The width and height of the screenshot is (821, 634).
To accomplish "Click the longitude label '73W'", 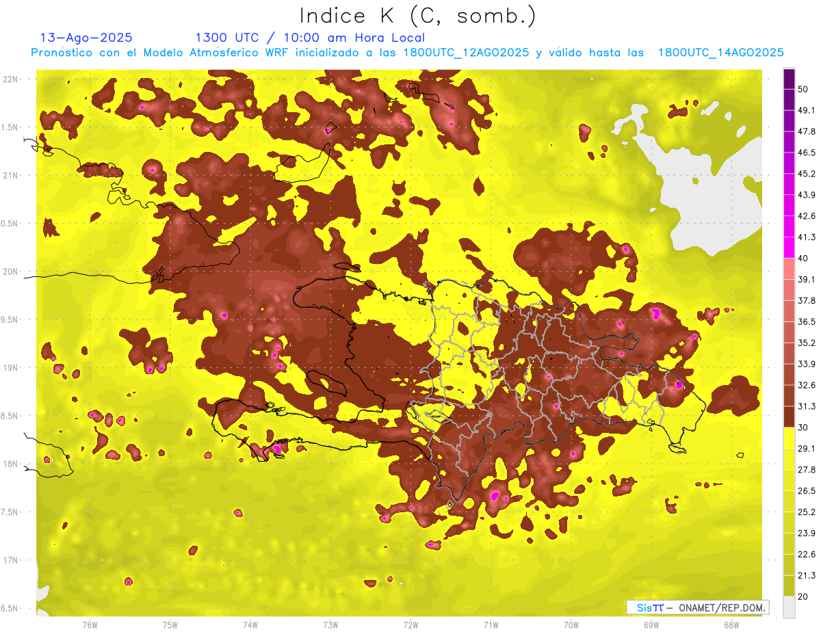I will pos(330,624).
